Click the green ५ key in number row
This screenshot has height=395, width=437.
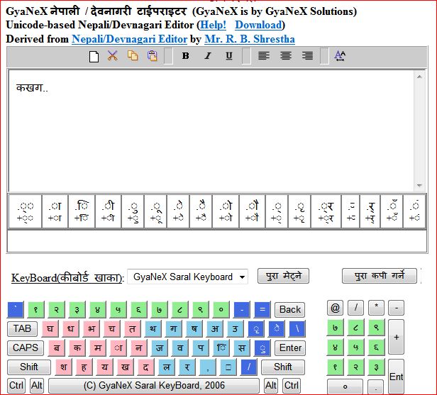tap(118, 309)
